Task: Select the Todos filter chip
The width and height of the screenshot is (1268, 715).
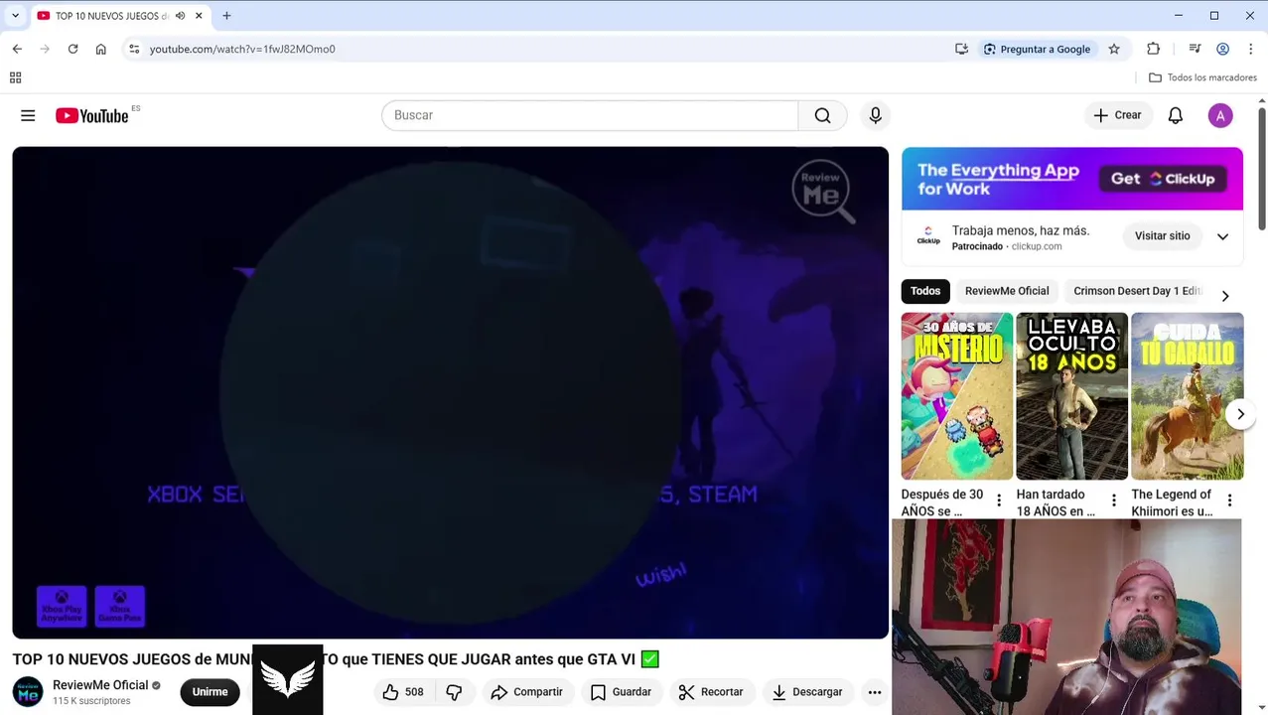Action: point(924,291)
